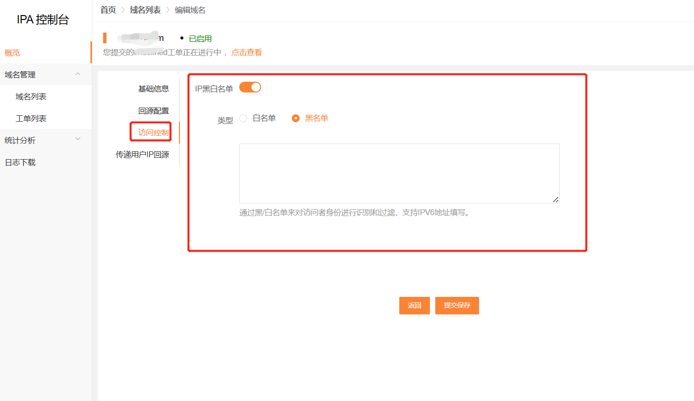Screen dimensions: 694x401
Task: Collapse the 域名管理 menu chevron
Action: point(78,74)
